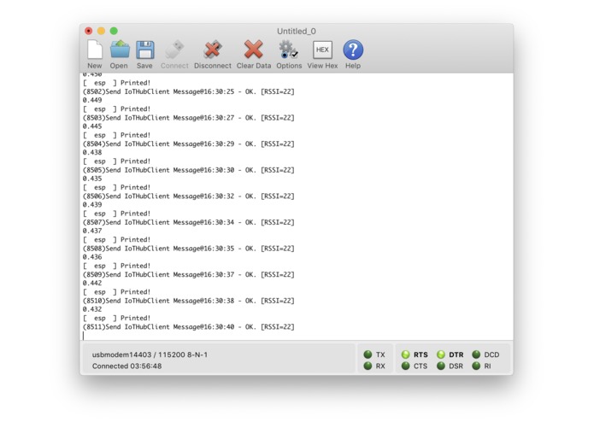Click the window title Untitled_0
This screenshot has width=594, height=422.
click(297, 31)
